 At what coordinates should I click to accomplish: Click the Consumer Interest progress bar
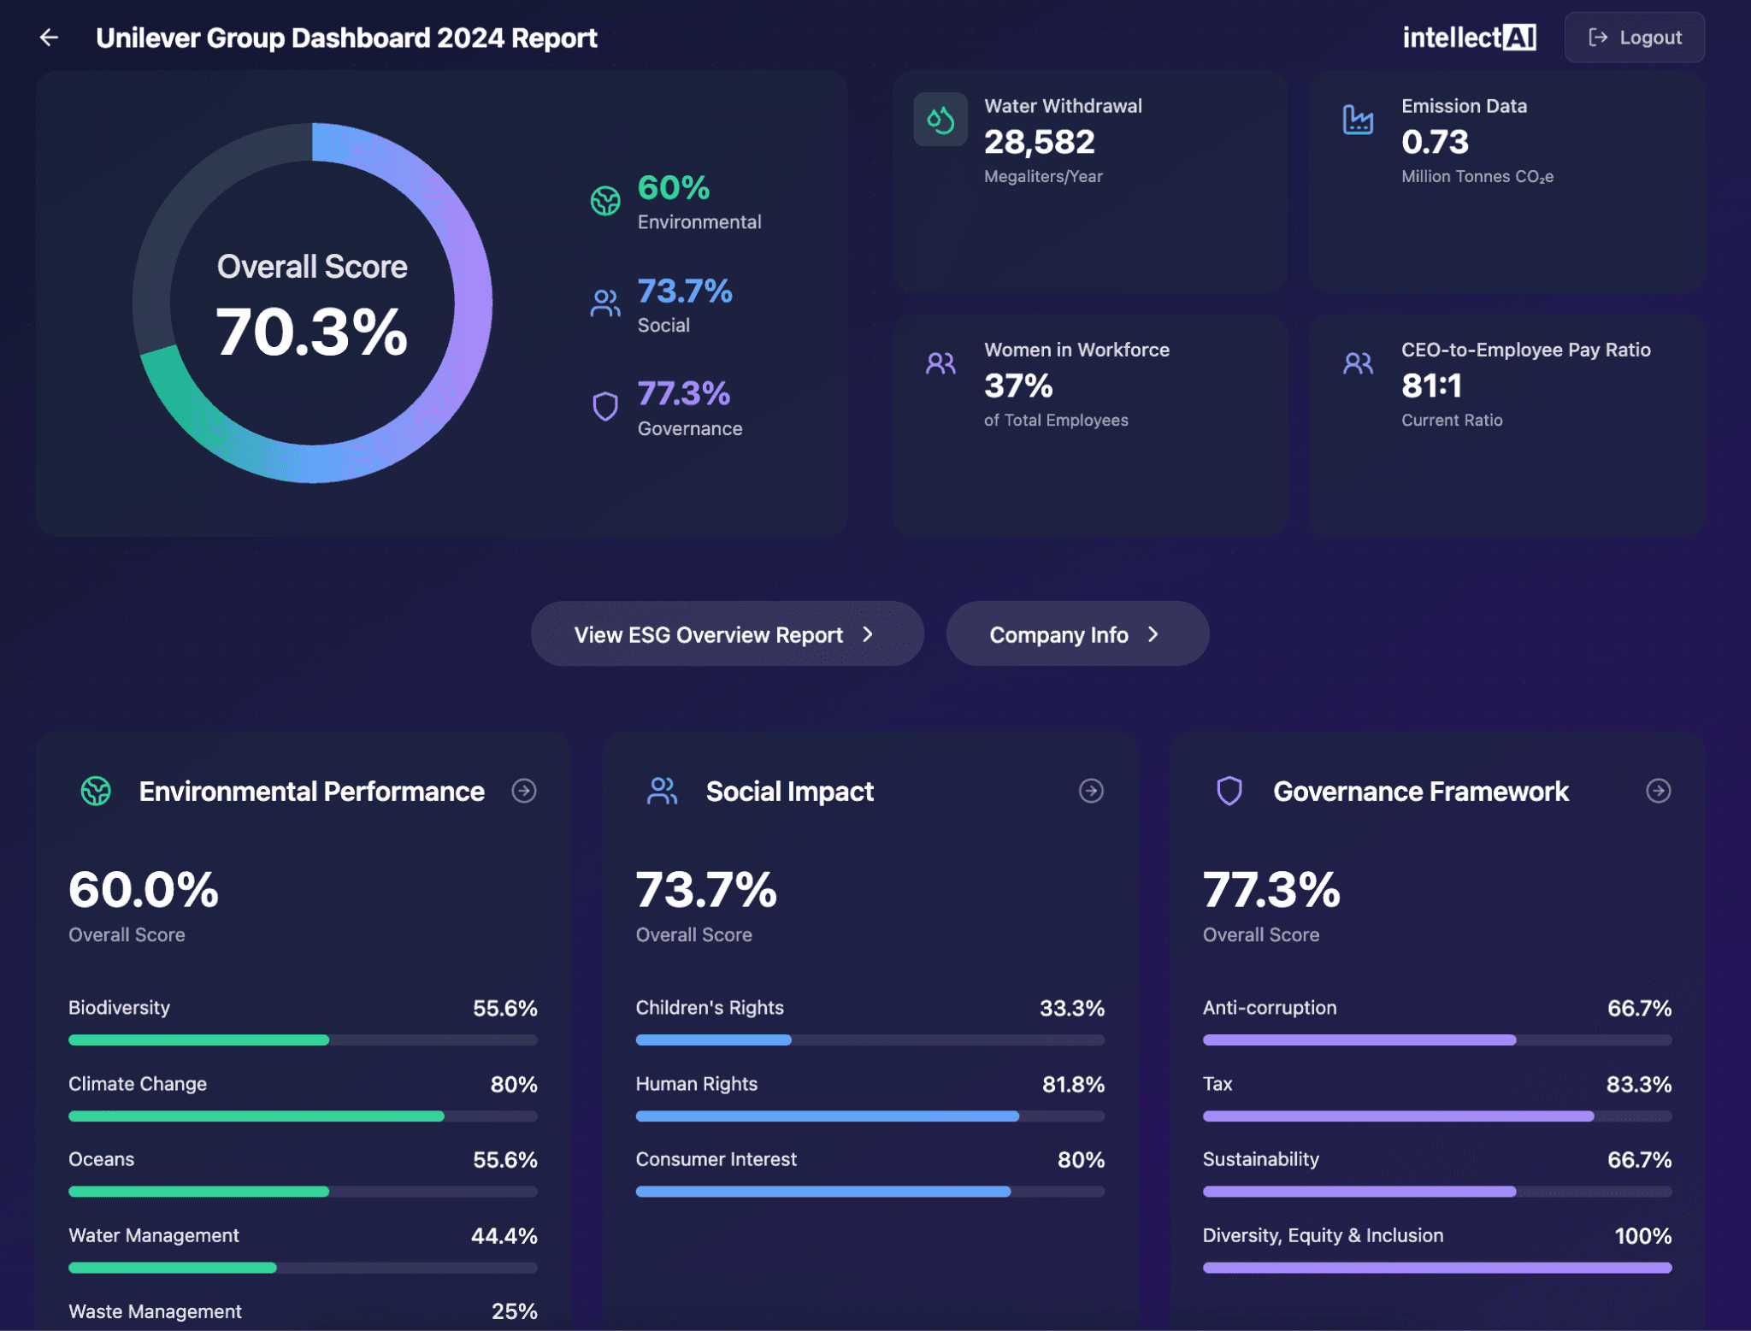pos(870,1192)
